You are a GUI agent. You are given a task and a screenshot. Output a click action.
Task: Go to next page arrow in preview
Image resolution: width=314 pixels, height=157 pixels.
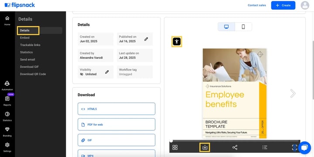(x=293, y=93)
